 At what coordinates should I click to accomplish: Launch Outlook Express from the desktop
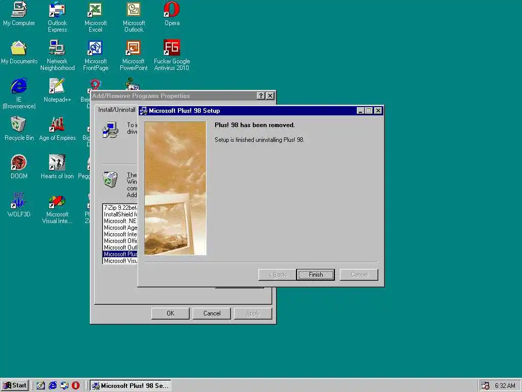[x=57, y=17]
